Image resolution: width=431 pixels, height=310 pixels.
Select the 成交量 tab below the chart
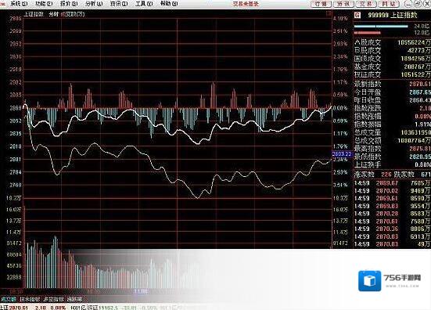coord(9,299)
